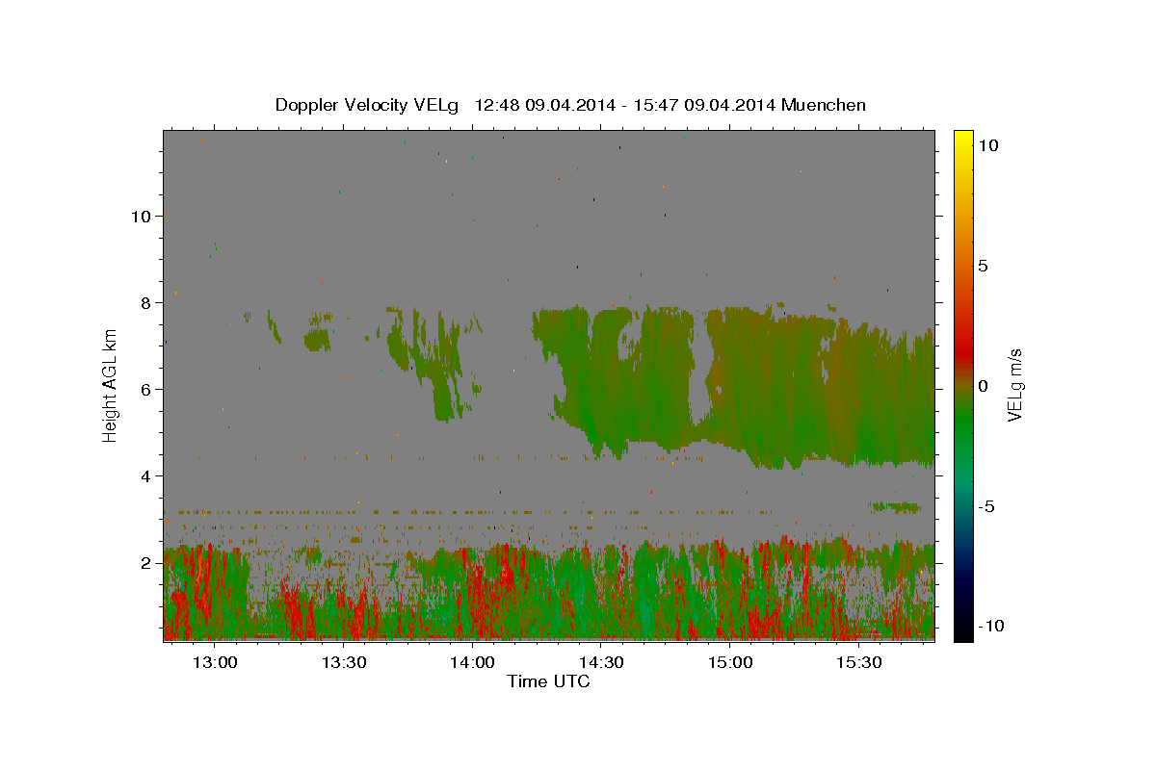1156x770 pixels.
Task: Click the 'VELg m/s' colorbar title
Action: click(1015, 385)
